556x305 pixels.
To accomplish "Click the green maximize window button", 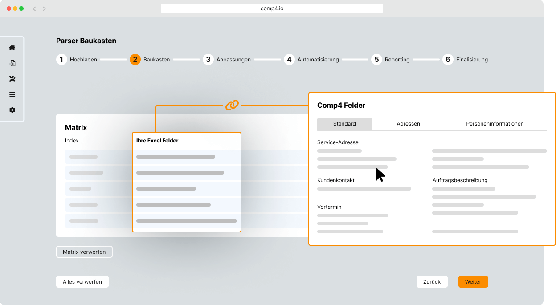I will [x=21, y=8].
